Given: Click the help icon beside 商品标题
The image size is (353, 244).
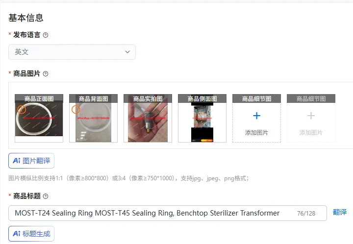Looking at the screenshot, I should tap(46, 196).
